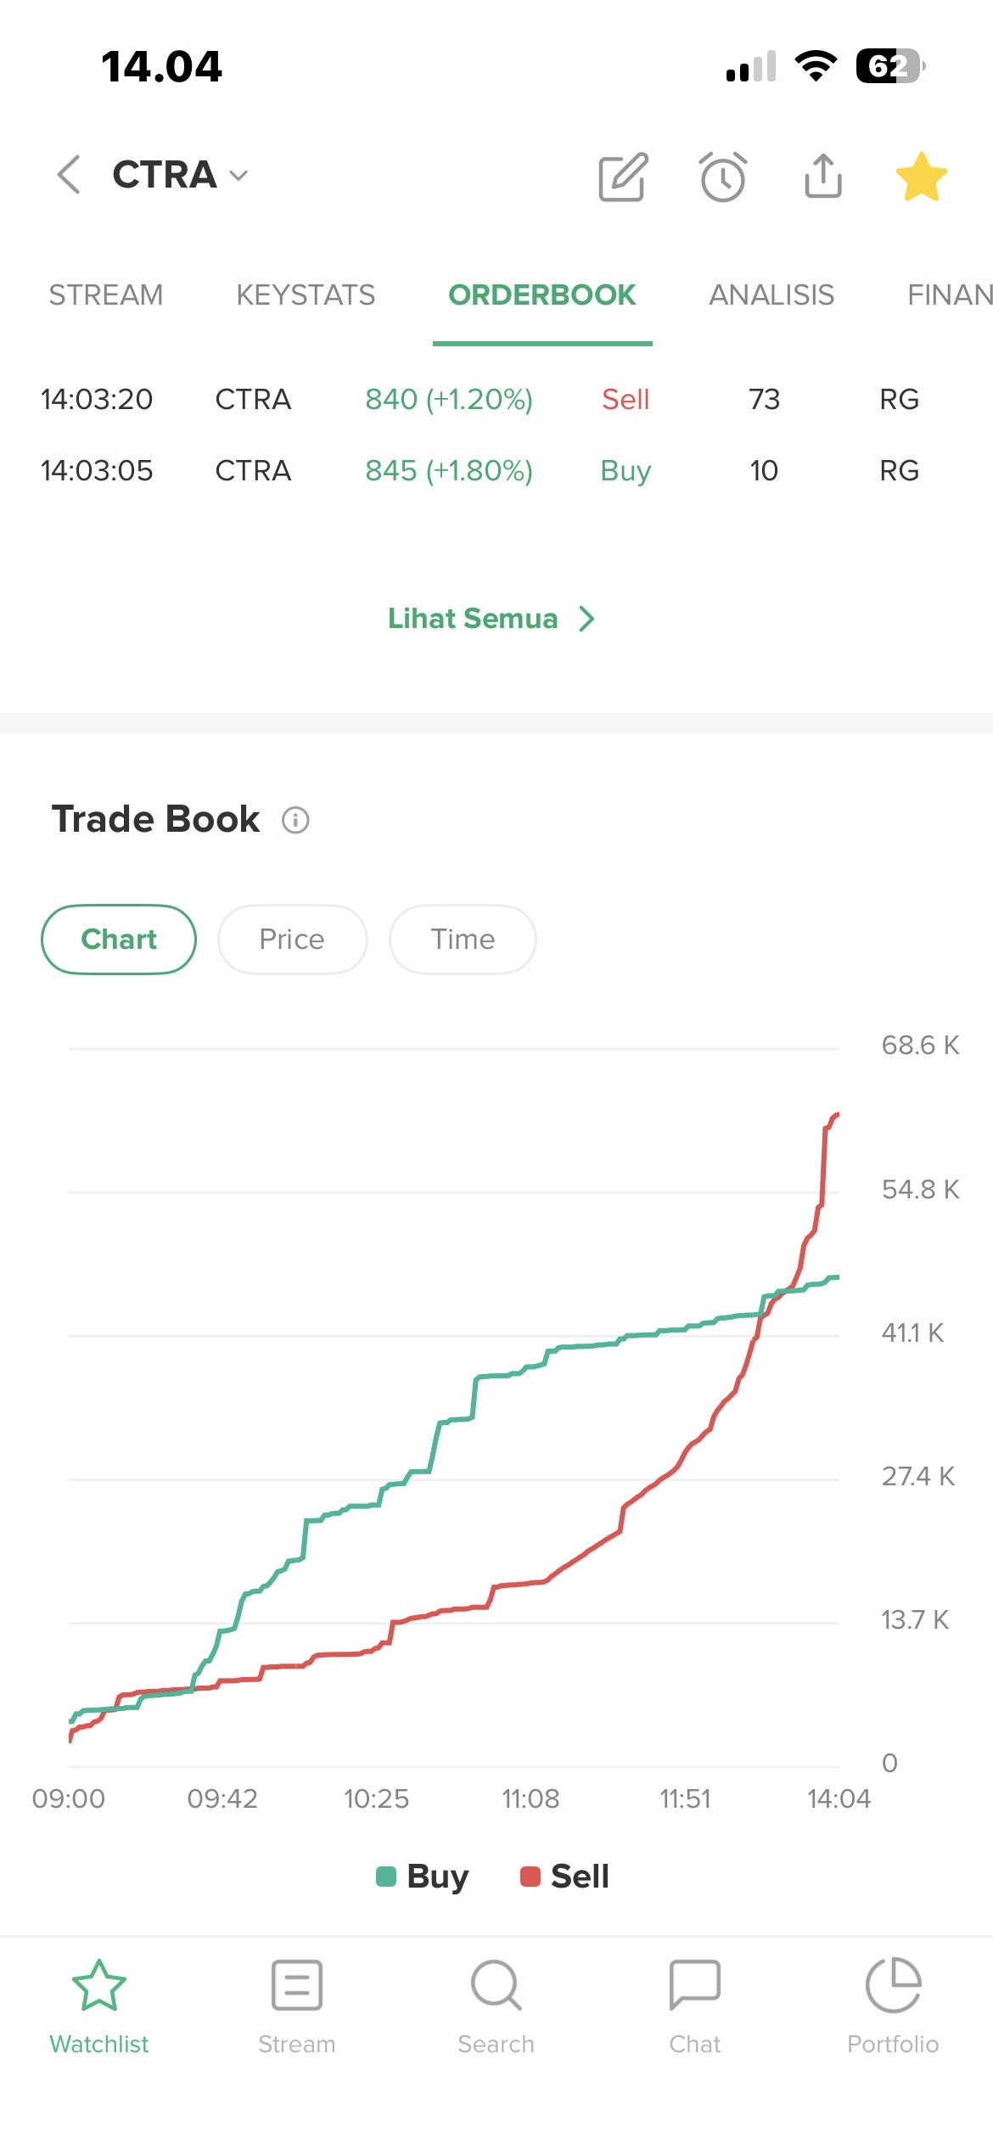Image resolution: width=993 pixels, height=2149 pixels.
Task: Open the ANALISIS tab
Action: pyautogui.click(x=771, y=295)
